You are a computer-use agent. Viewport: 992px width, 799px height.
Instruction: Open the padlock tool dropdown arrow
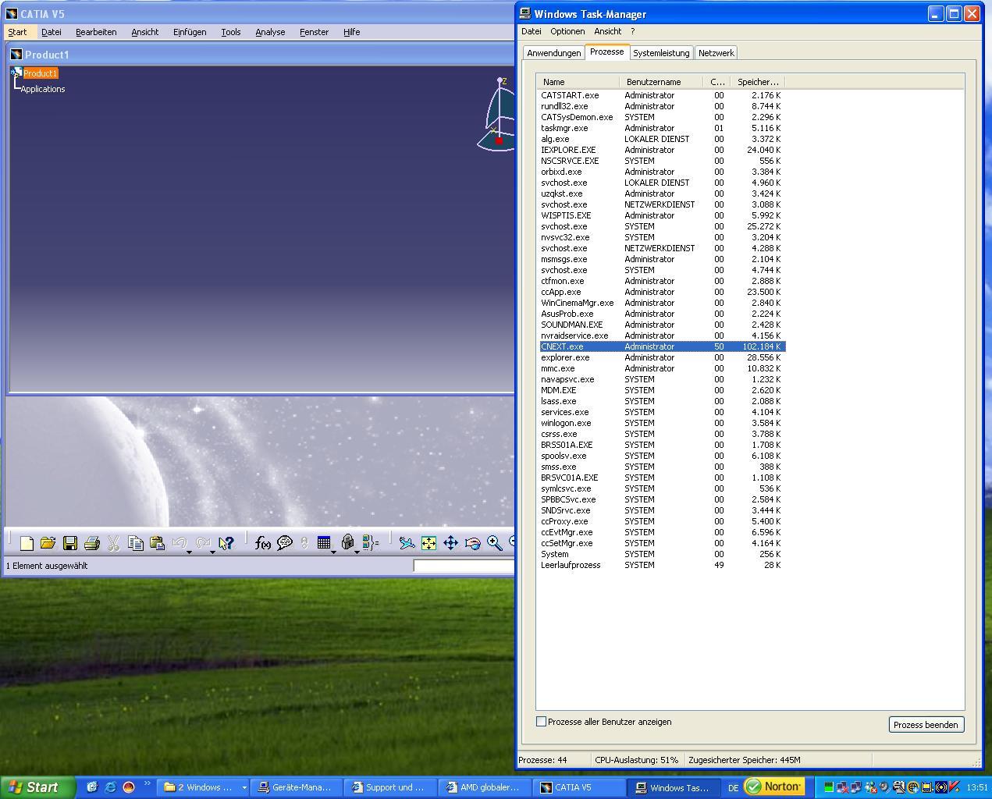pos(357,552)
